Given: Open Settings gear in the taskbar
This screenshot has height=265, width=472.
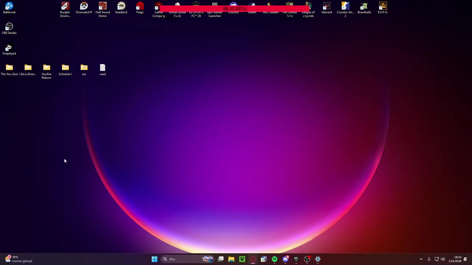Looking at the screenshot, I should point(317,259).
